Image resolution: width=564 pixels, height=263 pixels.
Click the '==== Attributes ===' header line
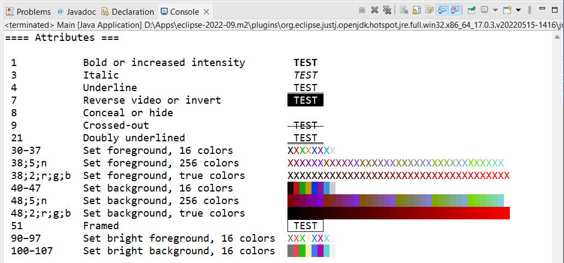[x=62, y=37]
